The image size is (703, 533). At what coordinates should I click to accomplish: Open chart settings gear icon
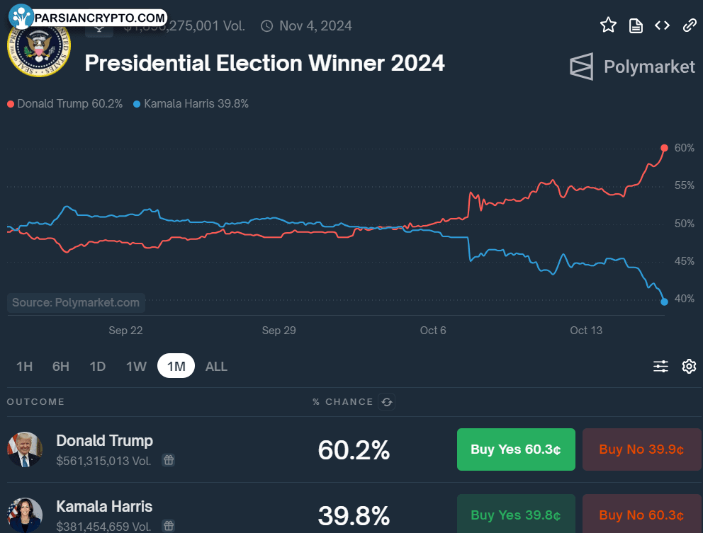689,367
